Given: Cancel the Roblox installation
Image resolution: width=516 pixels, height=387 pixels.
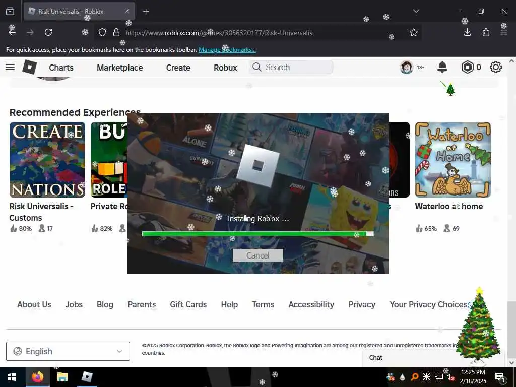Looking at the screenshot, I should pyautogui.click(x=257, y=255).
